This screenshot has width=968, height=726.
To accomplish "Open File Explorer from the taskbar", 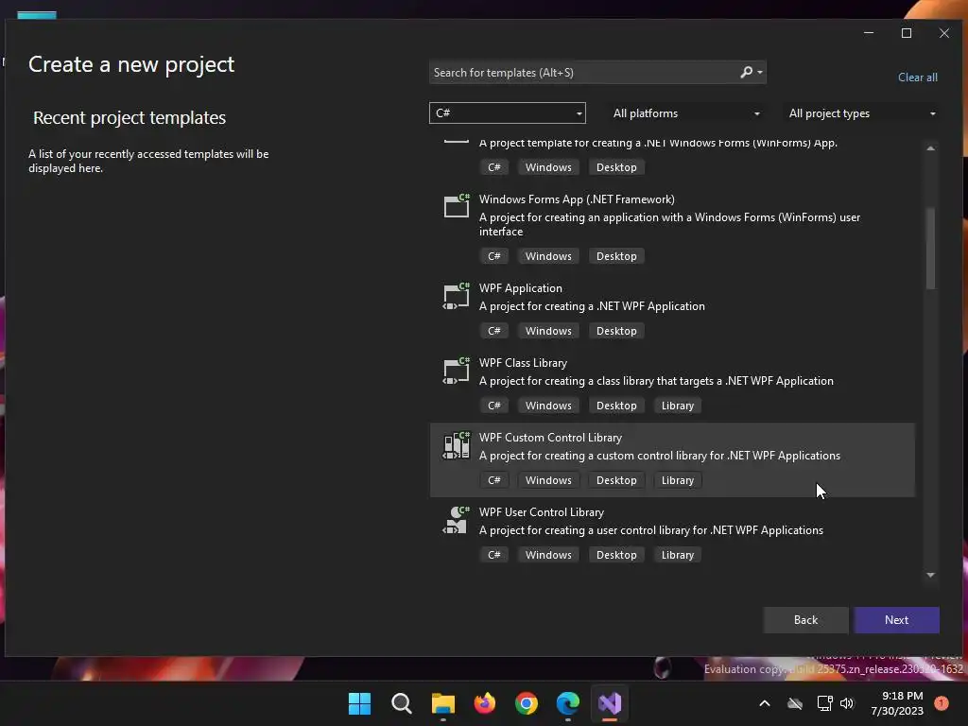I will point(442,703).
